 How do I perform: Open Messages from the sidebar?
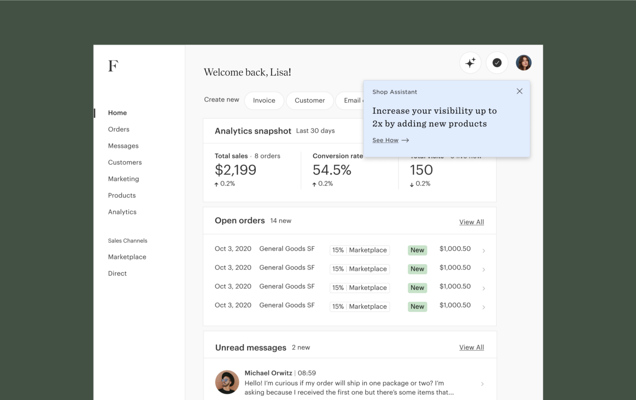coord(123,146)
